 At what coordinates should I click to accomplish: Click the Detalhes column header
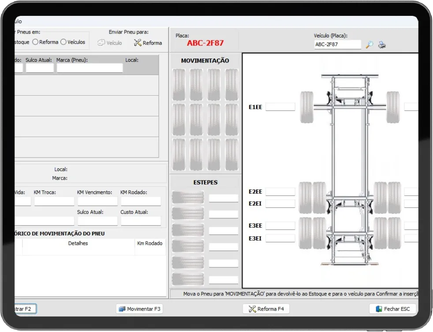pyautogui.click(x=78, y=243)
